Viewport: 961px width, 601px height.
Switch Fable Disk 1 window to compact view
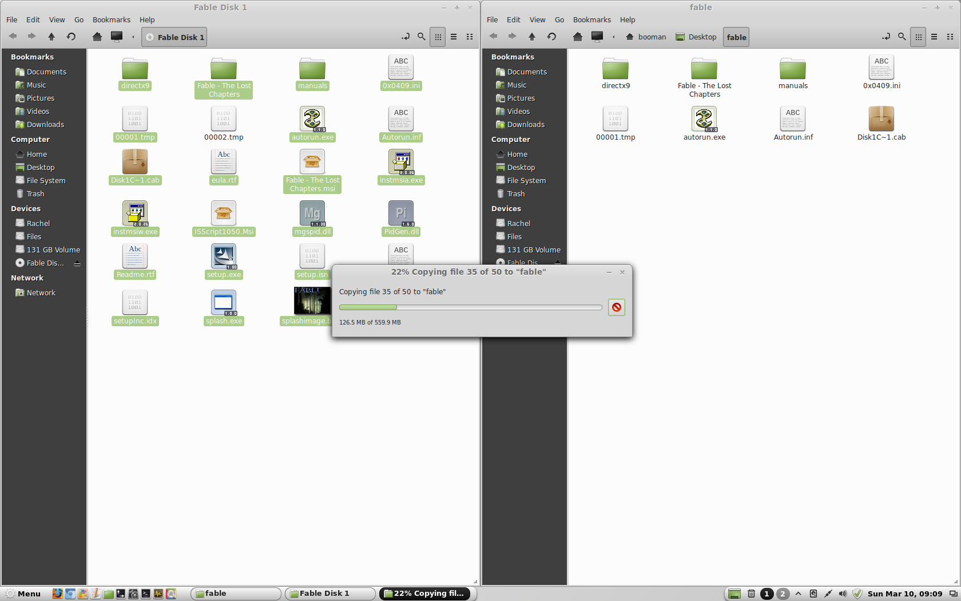[x=470, y=37]
